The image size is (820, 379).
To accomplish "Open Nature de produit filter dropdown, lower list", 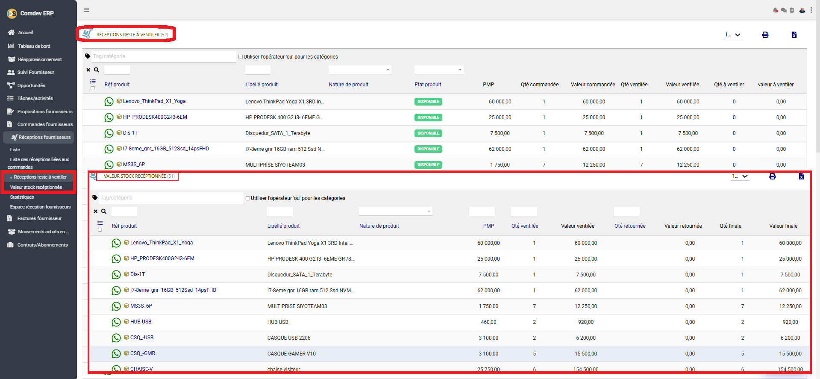I will pos(396,211).
